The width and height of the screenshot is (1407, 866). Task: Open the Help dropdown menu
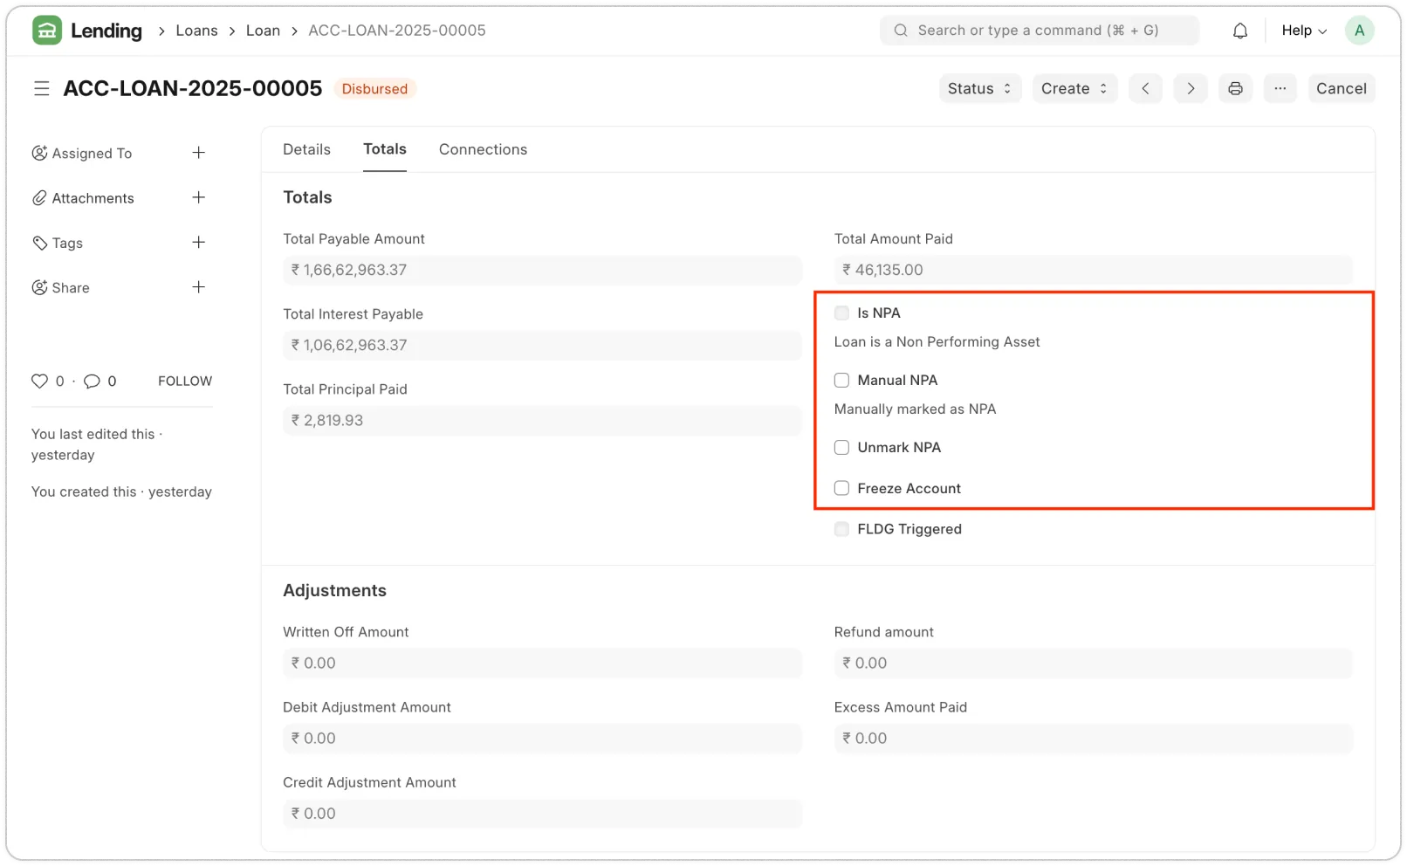[1303, 31]
